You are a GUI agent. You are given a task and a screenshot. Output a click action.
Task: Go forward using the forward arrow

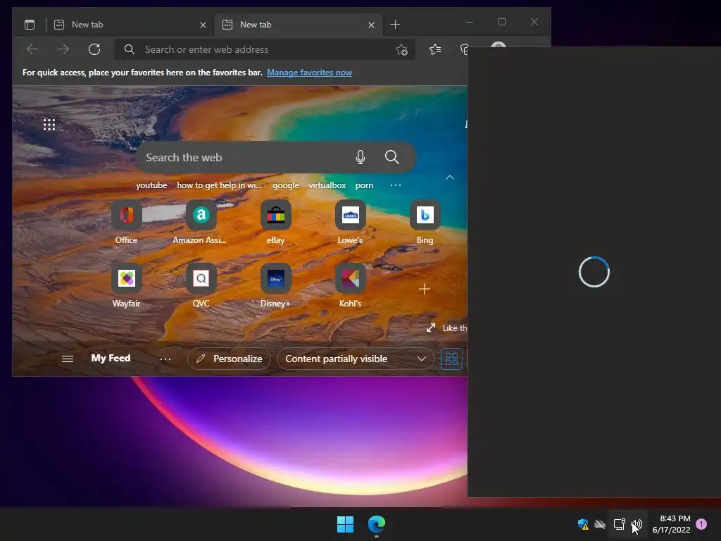tap(63, 49)
